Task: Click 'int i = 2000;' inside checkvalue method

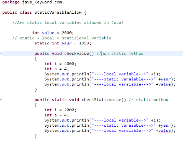Action: (60, 64)
